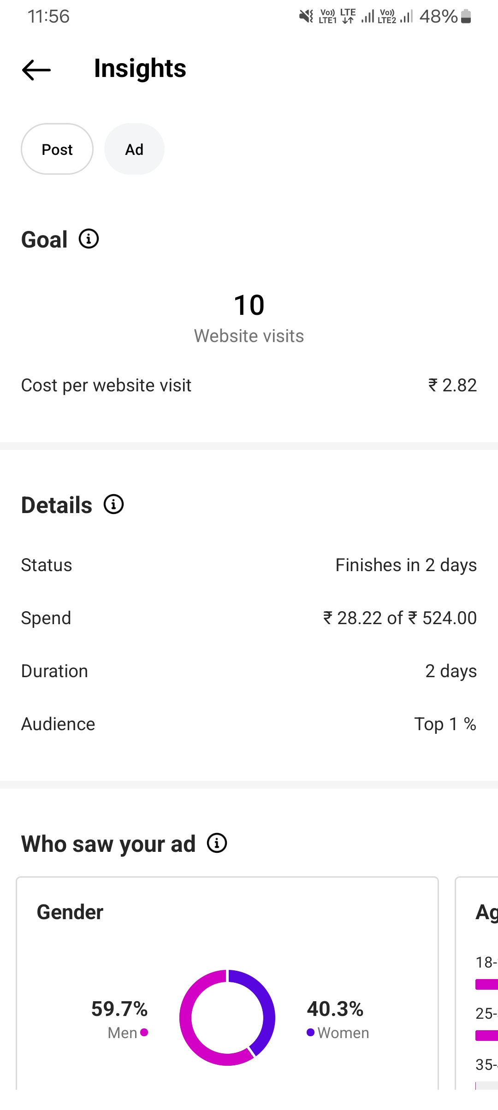Viewport: 498px width, 1110px height.
Task: Tap the purple Women legend dot
Action: [x=310, y=1033]
